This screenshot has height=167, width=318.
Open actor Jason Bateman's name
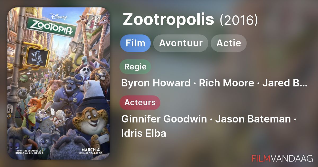click(253, 119)
